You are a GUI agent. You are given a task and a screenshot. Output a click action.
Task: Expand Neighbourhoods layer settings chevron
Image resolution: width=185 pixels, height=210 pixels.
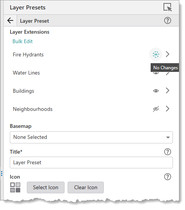[168, 109]
